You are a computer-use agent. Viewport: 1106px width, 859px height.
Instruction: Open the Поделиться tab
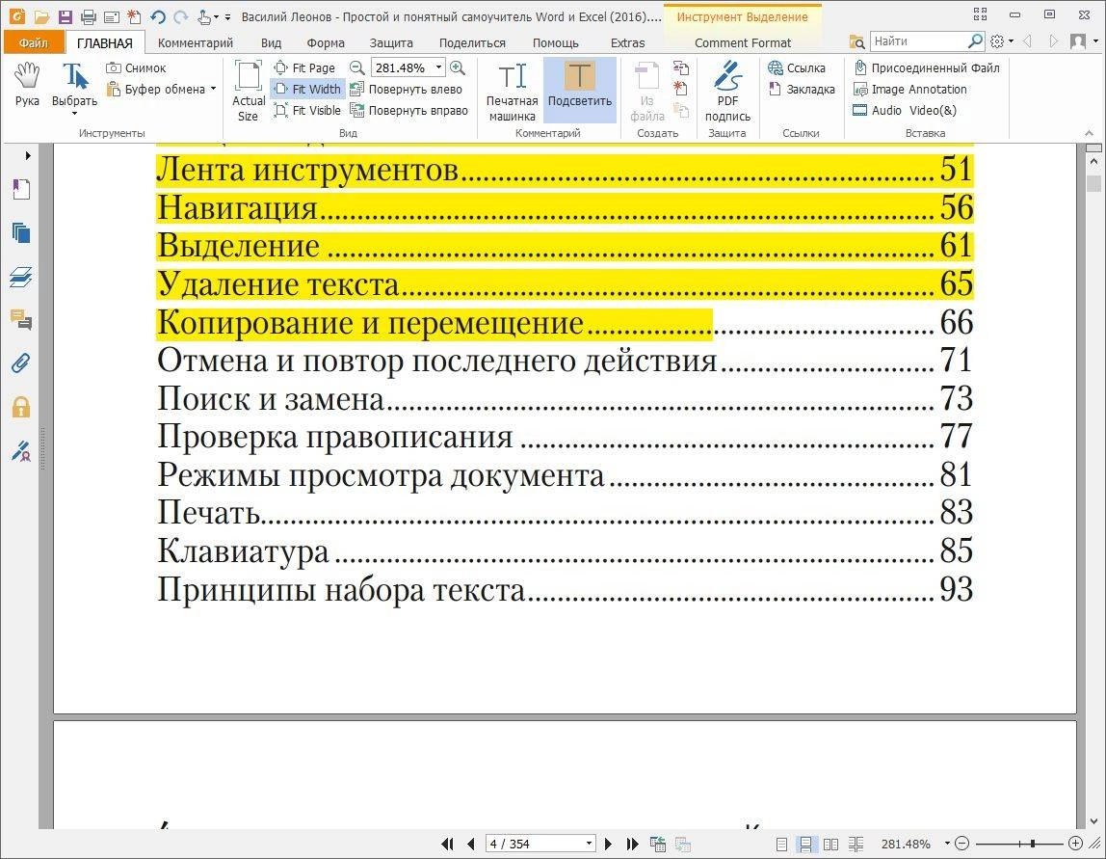click(x=472, y=42)
